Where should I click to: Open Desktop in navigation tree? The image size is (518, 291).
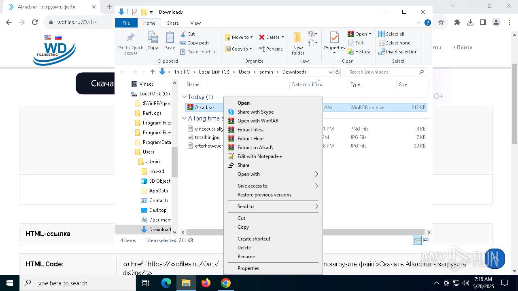[157, 210]
